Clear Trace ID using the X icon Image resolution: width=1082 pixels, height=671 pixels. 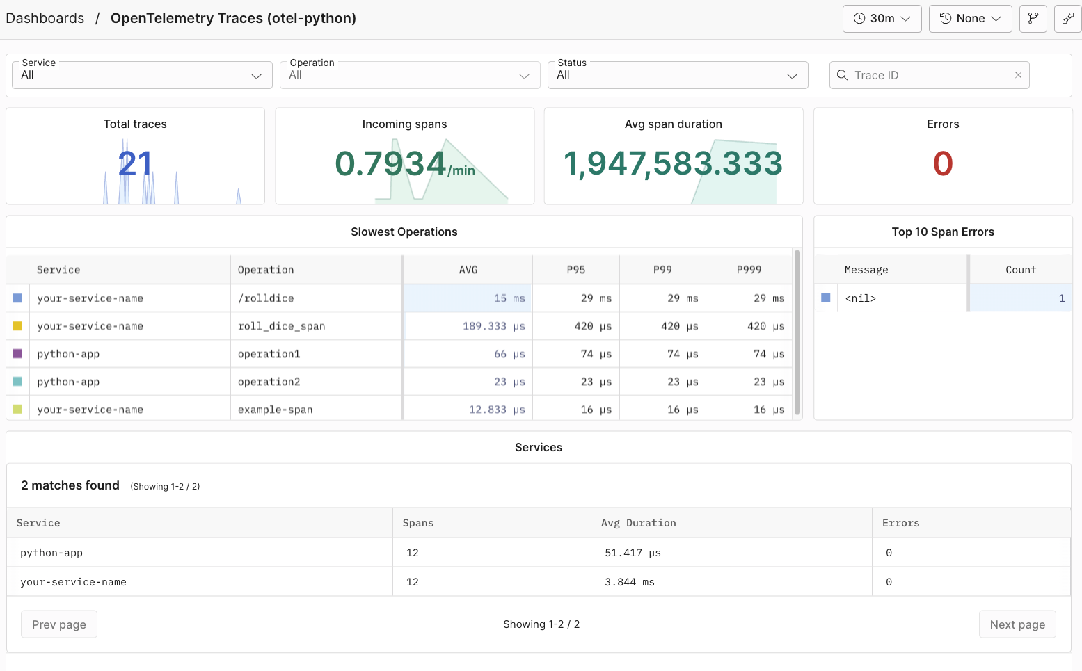(1018, 75)
